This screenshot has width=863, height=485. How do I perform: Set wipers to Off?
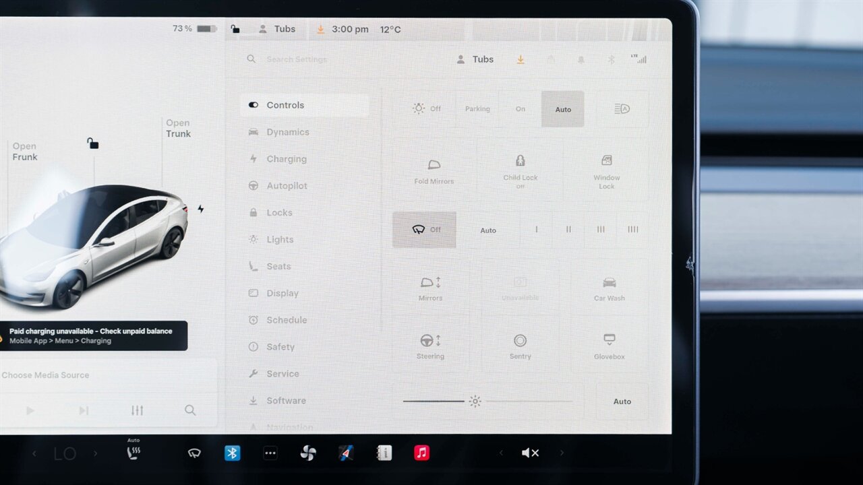pyautogui.click(x=425, y=230)
